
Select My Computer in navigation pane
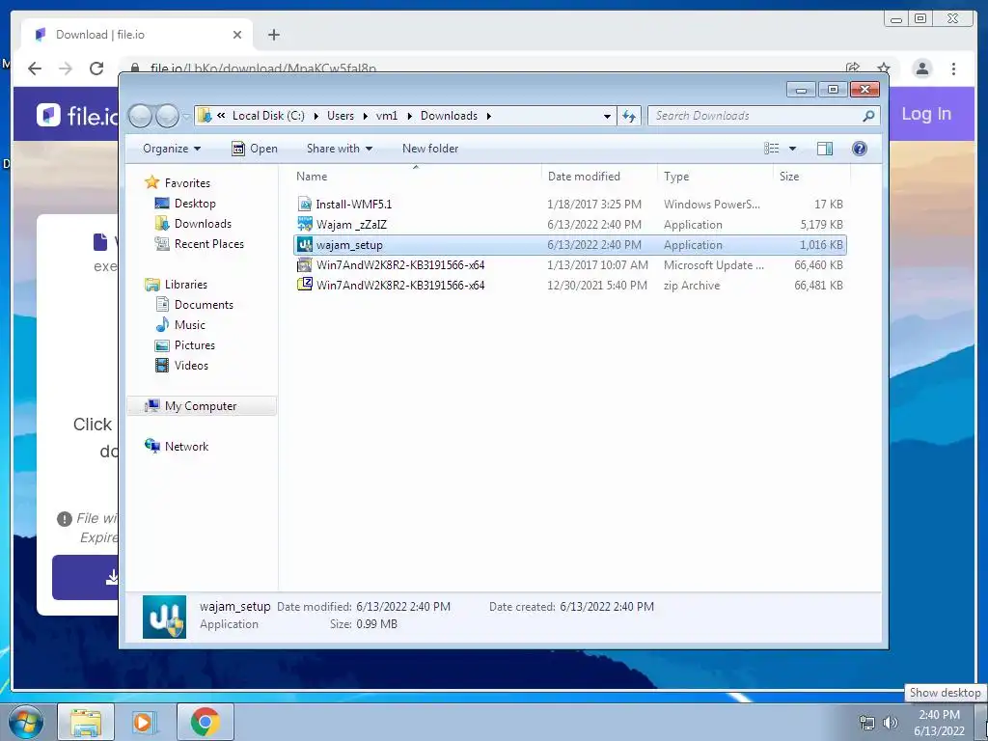point(202,406)
